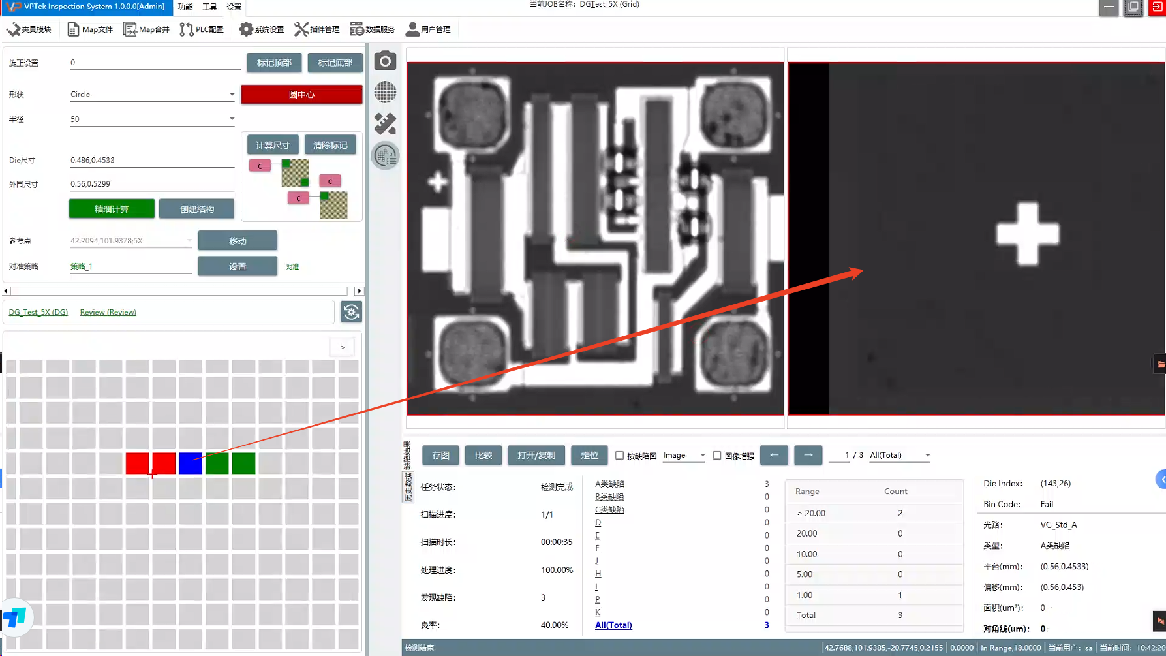Open the Map文件 toolbar item
The width and height of the screenshot is (1166, 656).
(x=90, y=29)
